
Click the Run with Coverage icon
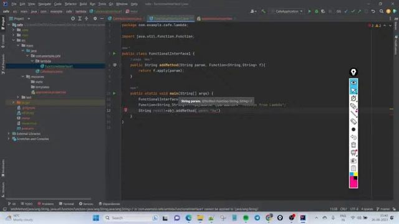(323, 11)
